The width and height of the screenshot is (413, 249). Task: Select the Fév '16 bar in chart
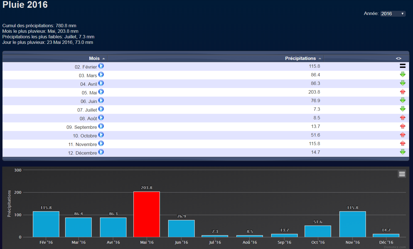[x=46, y=224]
